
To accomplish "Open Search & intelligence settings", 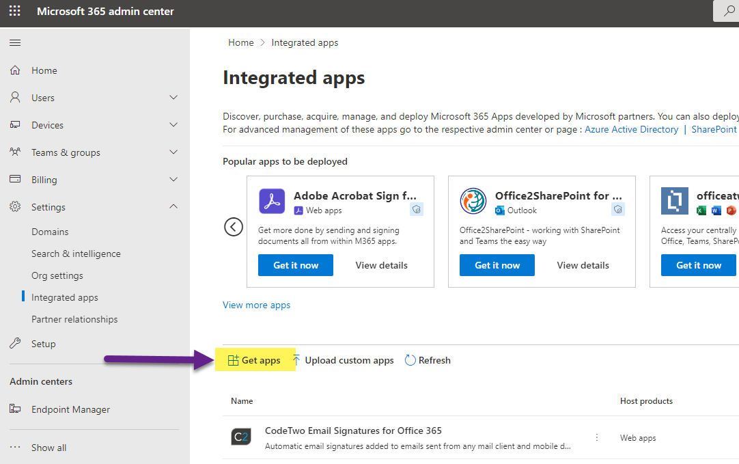I will pyautogui.click(x=76, y=254).
